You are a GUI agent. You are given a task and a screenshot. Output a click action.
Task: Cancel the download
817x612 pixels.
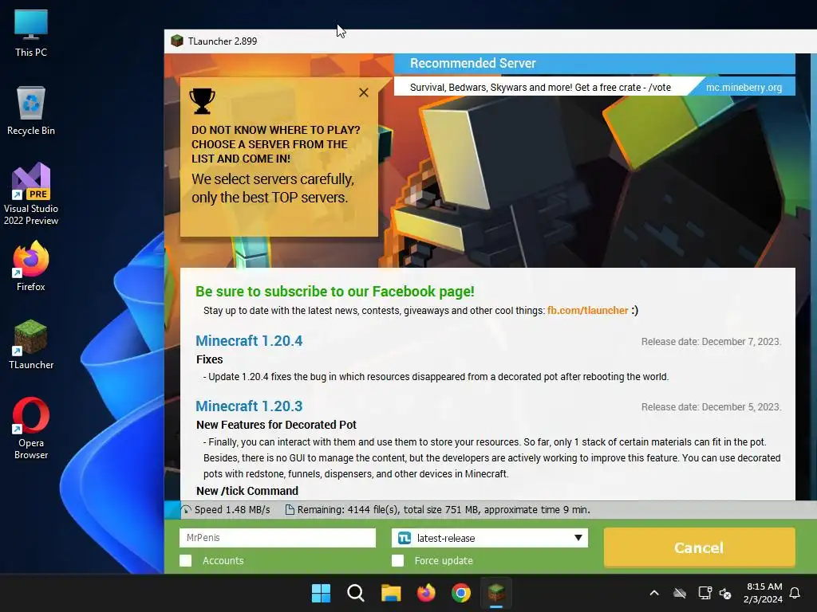(699, 547)
